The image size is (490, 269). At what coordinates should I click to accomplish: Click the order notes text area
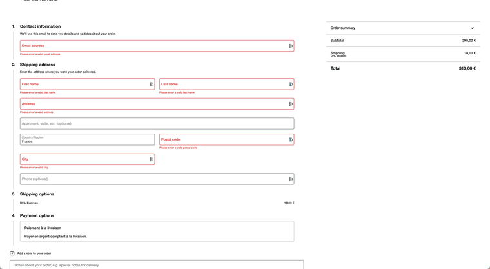point(157,264)
